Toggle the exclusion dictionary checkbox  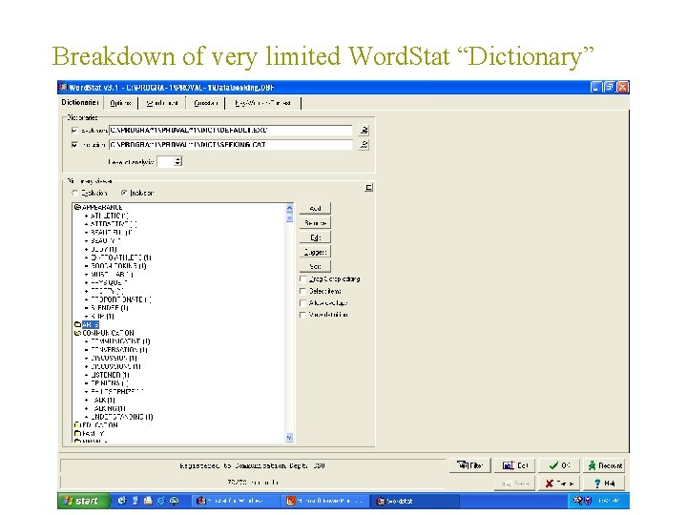click(x=74, y=130)
